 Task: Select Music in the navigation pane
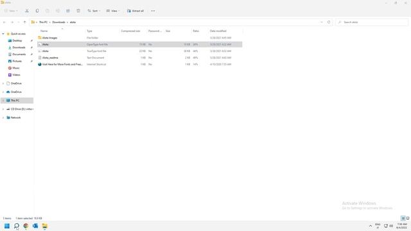[15, 68]
